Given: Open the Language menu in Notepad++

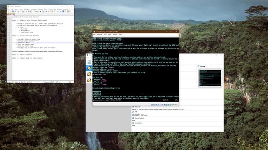Looking at the screenshot, I should pos(34,9).
